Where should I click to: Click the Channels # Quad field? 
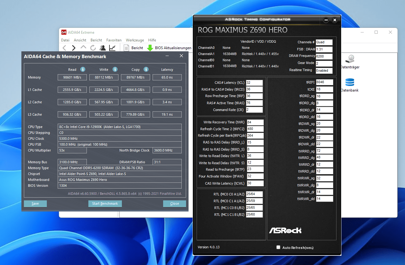(x=324, y=42)
